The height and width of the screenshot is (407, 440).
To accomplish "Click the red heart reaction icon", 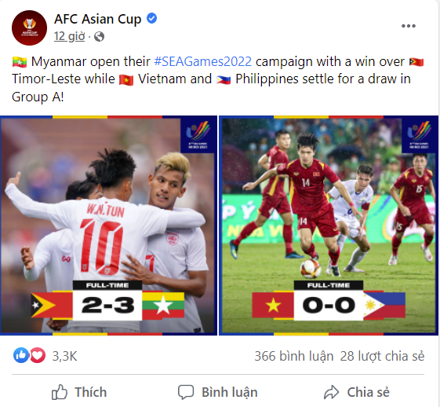I will [38, 355].
